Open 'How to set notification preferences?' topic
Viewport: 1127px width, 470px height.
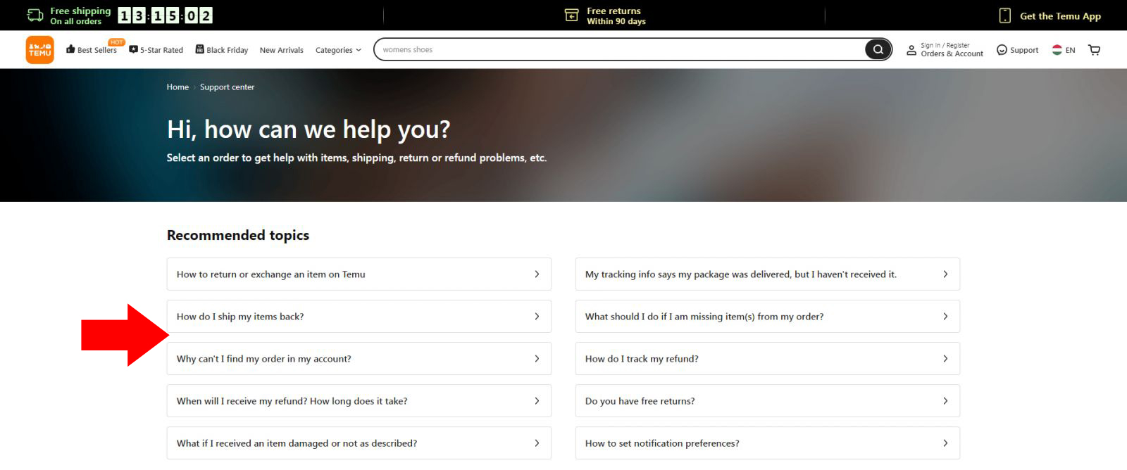(768, 443)
